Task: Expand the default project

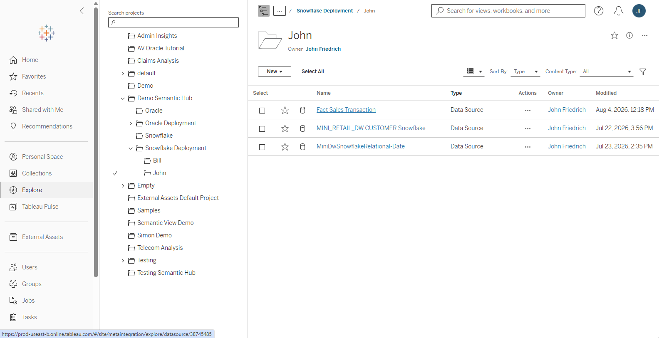Action: tap(123, 74)
